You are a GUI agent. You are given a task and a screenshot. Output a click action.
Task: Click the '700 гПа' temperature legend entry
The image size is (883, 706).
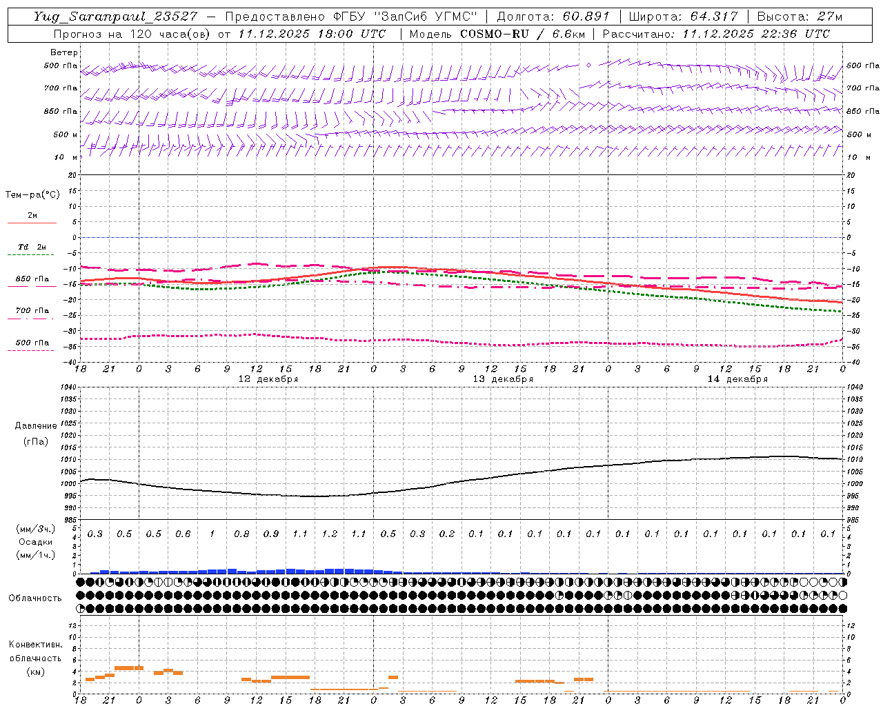[x=32, y=311]
